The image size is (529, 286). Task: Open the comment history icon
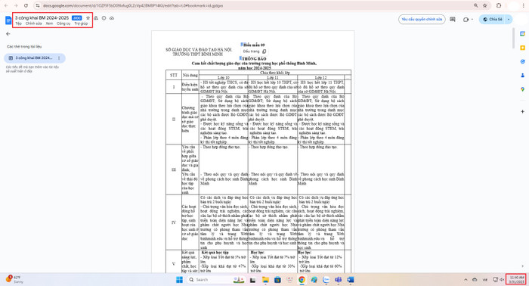pyautogui.click(x=453, y=19)
